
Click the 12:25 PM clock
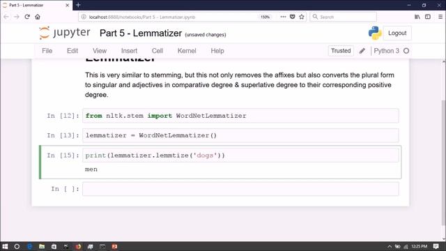[x=420, y=246]
